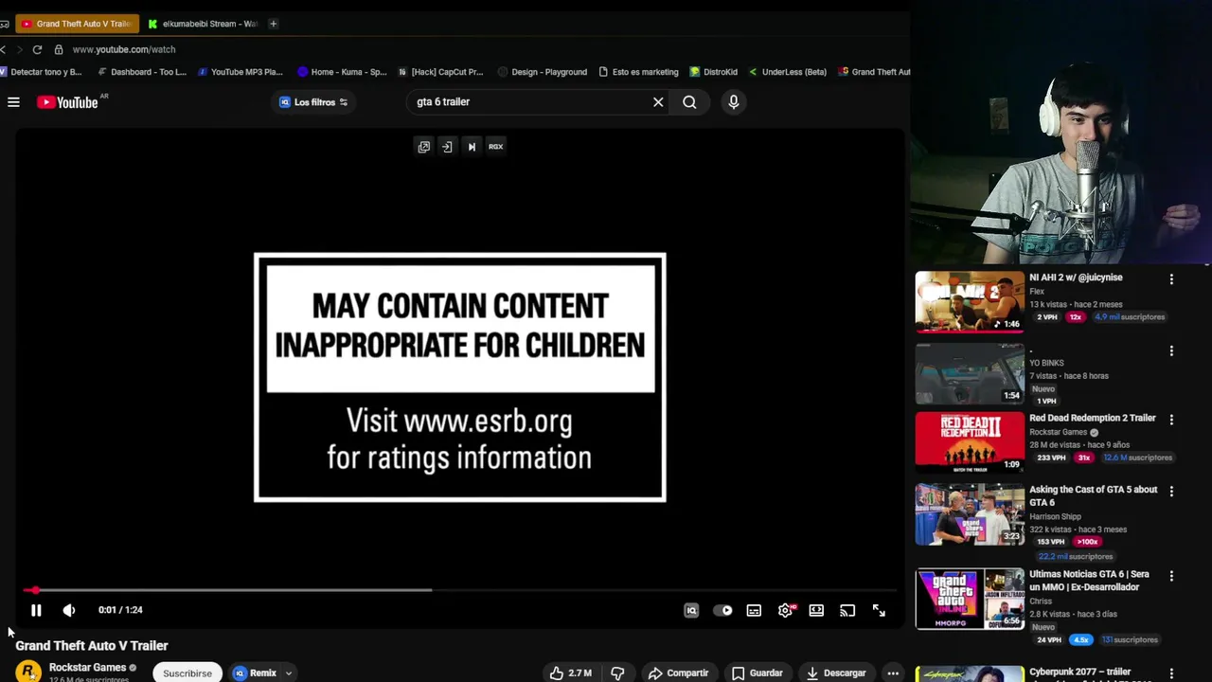Open options menu for NI AHI 2 video
The image size is (1212, 682).
(1171, 279)
